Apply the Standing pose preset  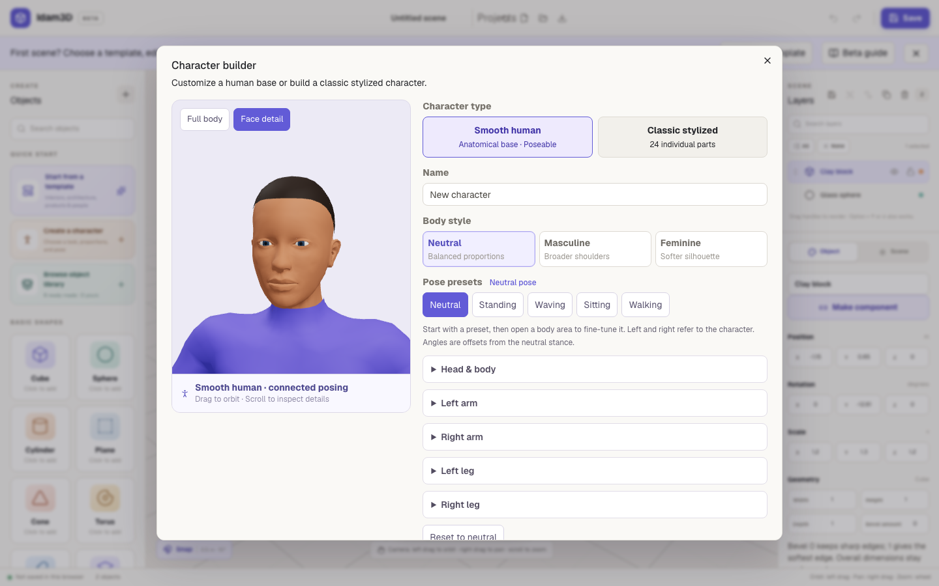coord(498,305)
